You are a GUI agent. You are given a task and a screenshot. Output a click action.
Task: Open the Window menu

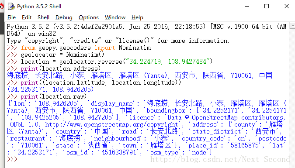[x=115, y=17]
